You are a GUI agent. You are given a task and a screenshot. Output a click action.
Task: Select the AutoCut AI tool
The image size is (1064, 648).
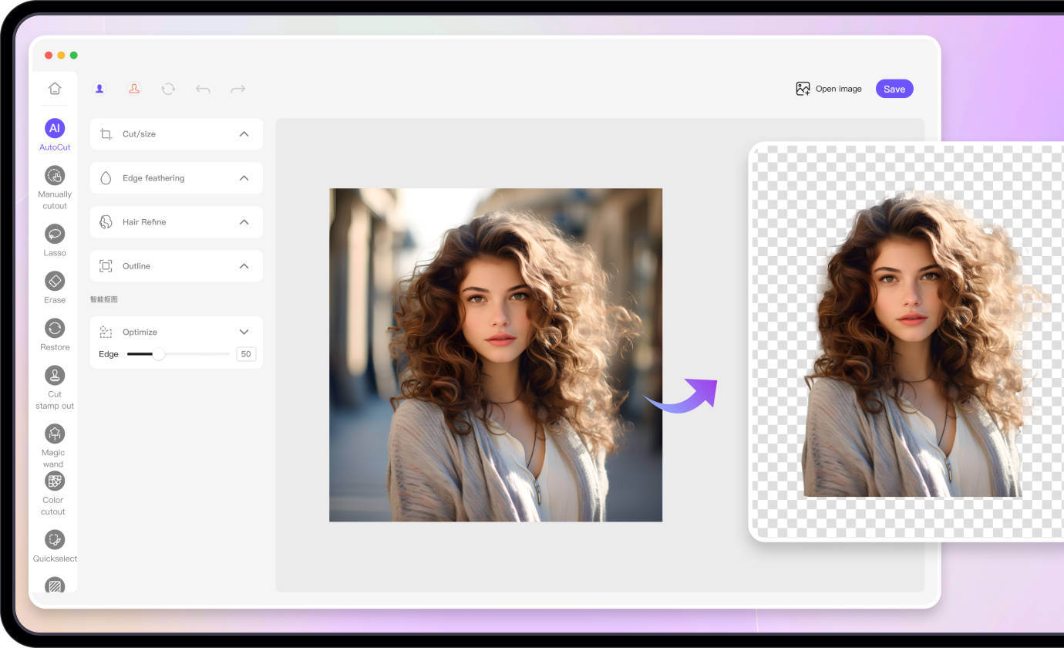coord(55,129)
